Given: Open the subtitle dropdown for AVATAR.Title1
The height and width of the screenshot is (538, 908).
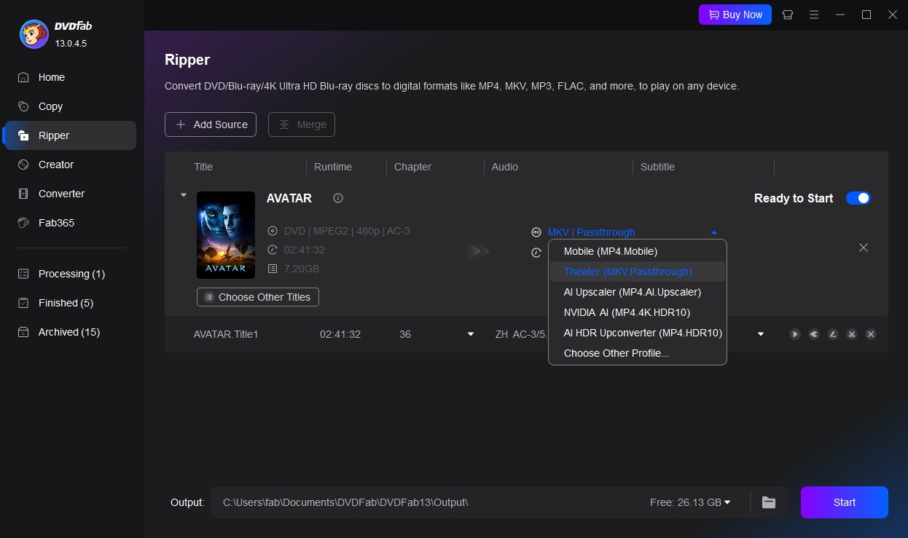Looking at the screenshot, I should [760, 334].
